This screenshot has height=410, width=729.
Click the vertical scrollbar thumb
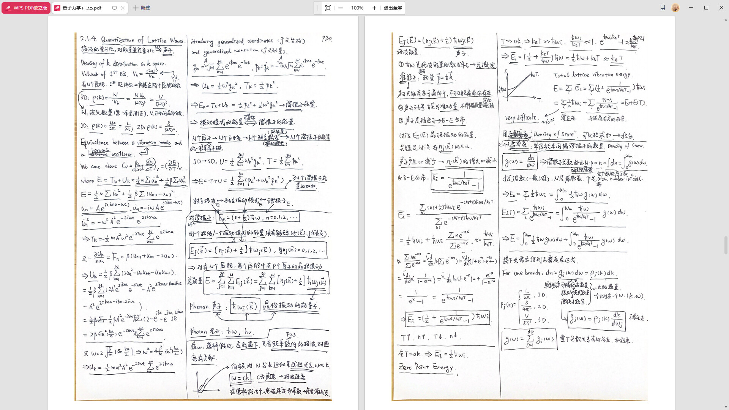(726, 245)
